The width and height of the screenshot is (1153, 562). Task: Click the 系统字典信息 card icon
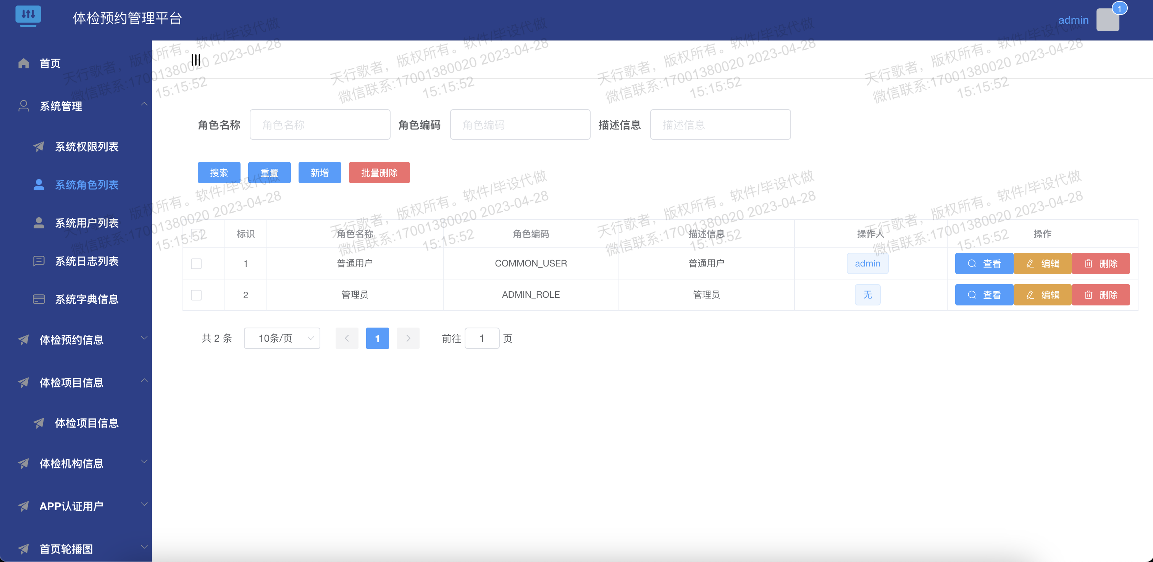tap(39, 299)
